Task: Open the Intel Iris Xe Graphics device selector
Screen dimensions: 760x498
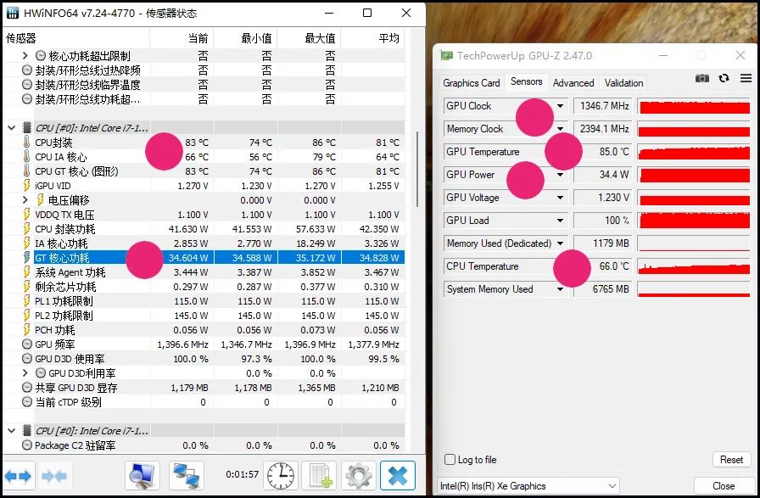Action: (x=528, y=485)
